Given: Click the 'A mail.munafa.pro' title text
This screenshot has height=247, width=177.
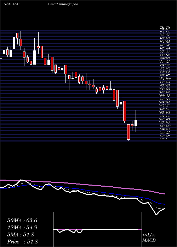Looking at the screenshot, I should click(x=63, y=4).
